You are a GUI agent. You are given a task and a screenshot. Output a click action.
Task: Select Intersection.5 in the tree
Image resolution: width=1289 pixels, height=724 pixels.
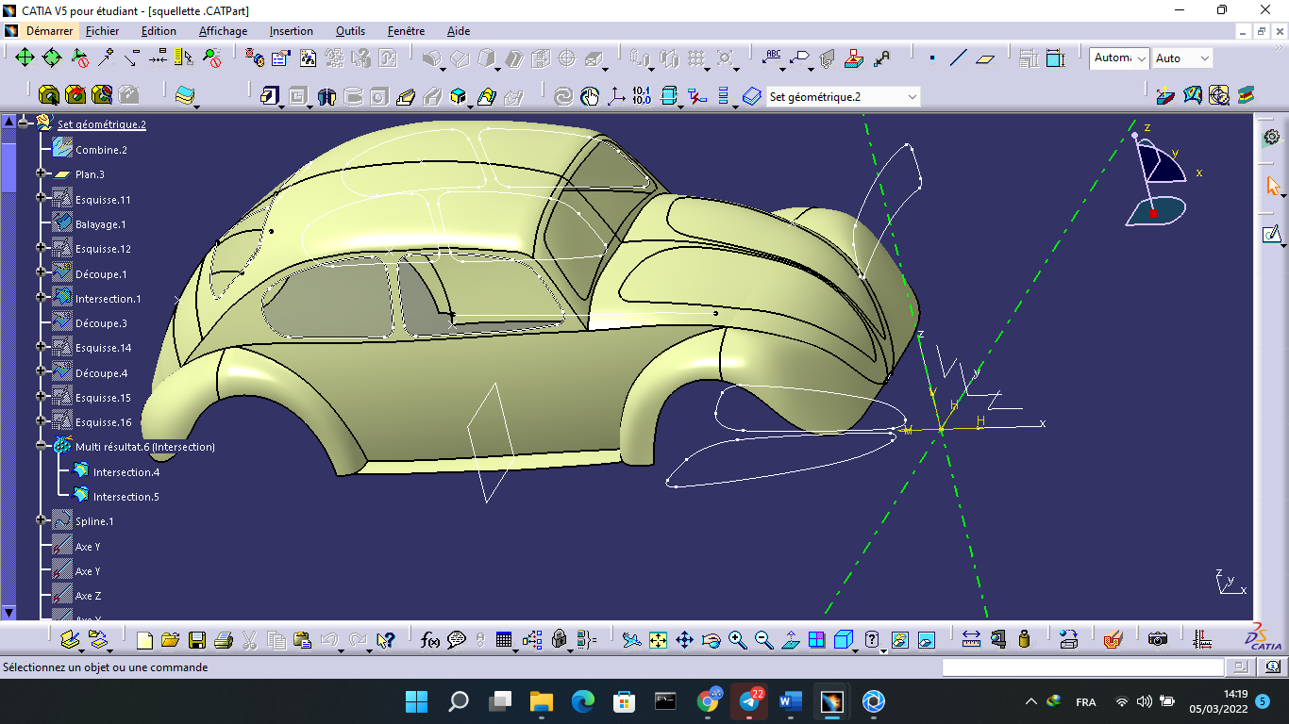coord(127,496)
